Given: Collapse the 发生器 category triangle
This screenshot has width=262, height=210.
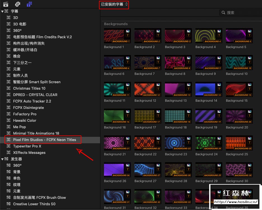Looking at the screenshot, I should coord(2,159).
